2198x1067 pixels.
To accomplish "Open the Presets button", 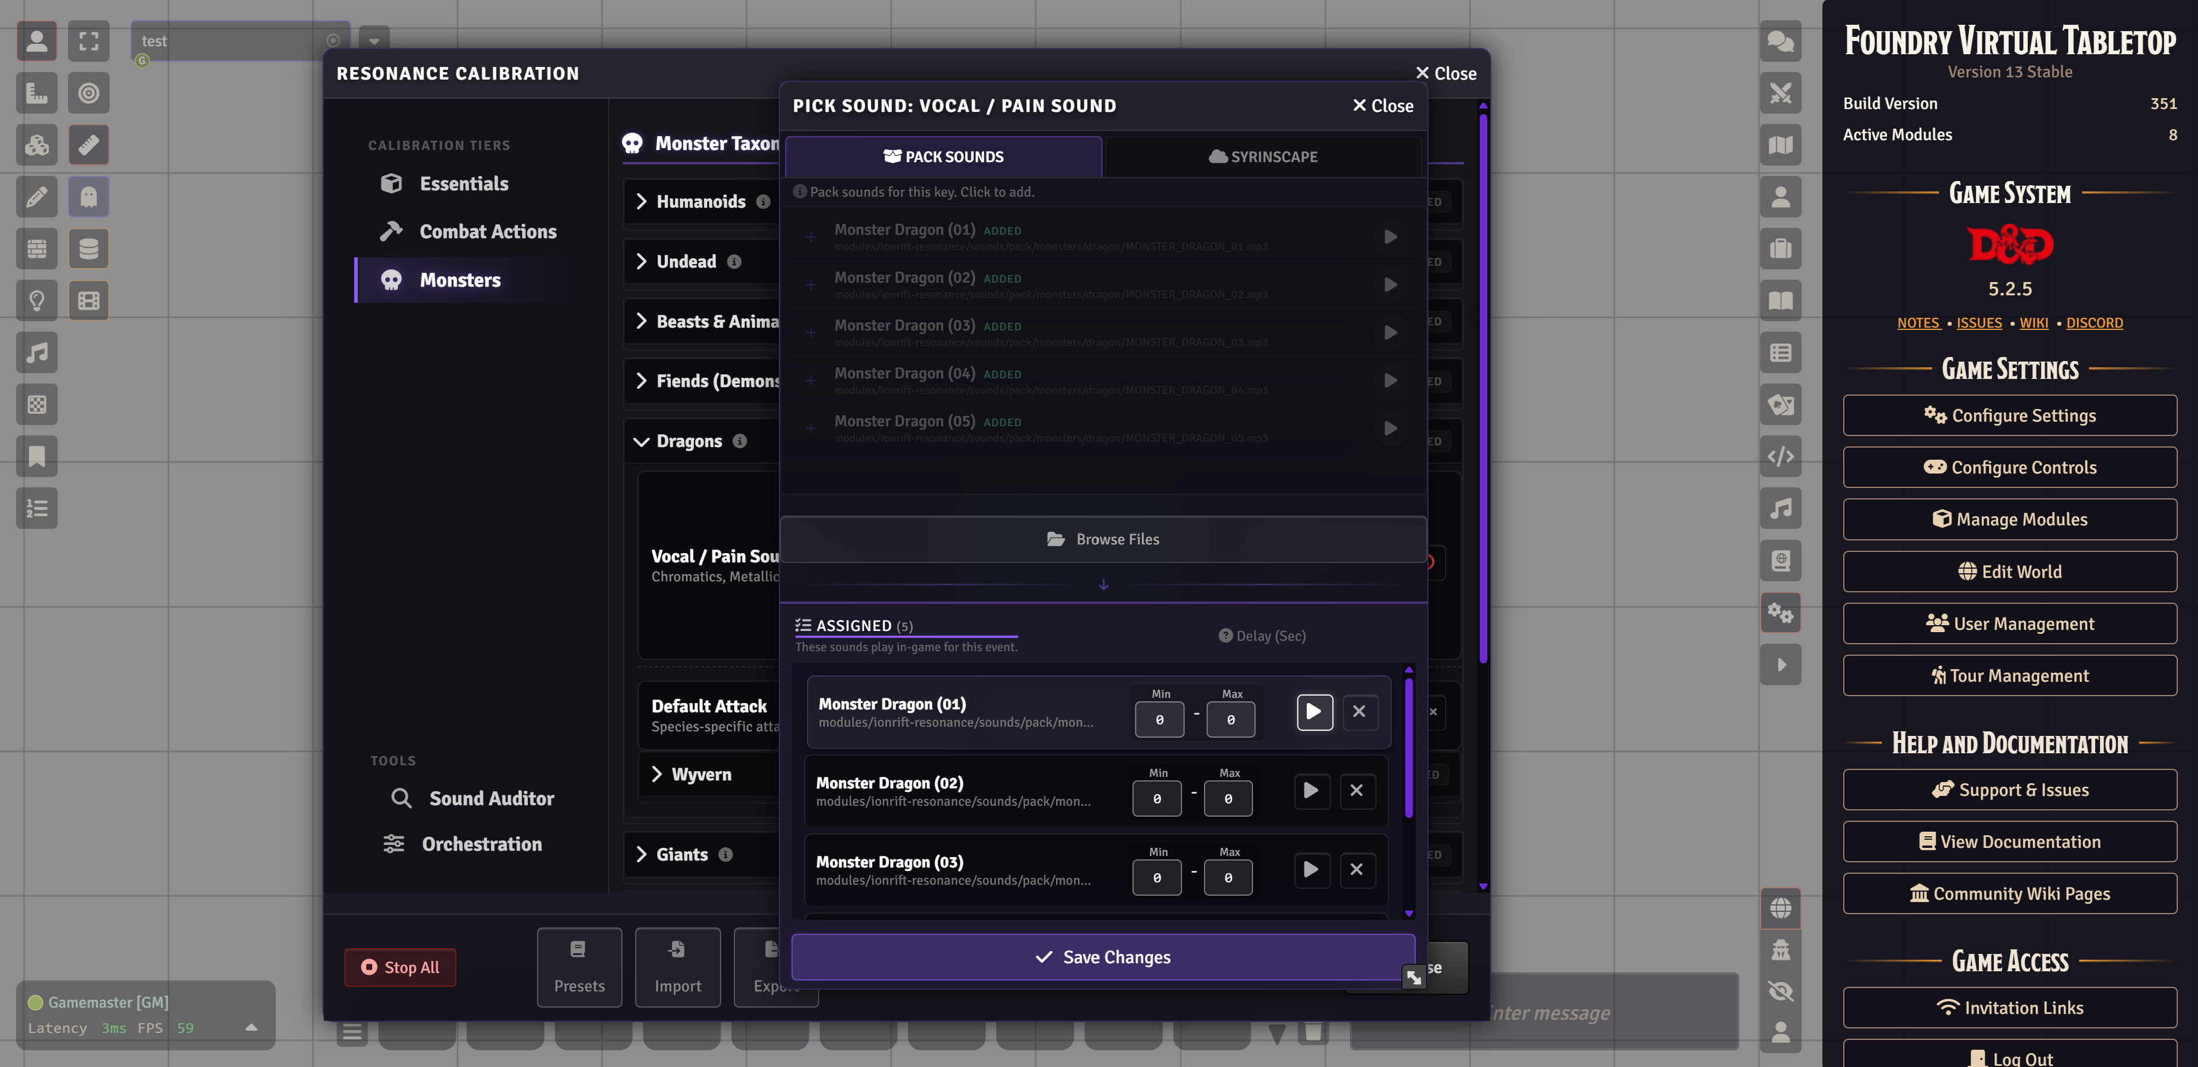I will tap(579, 968).
